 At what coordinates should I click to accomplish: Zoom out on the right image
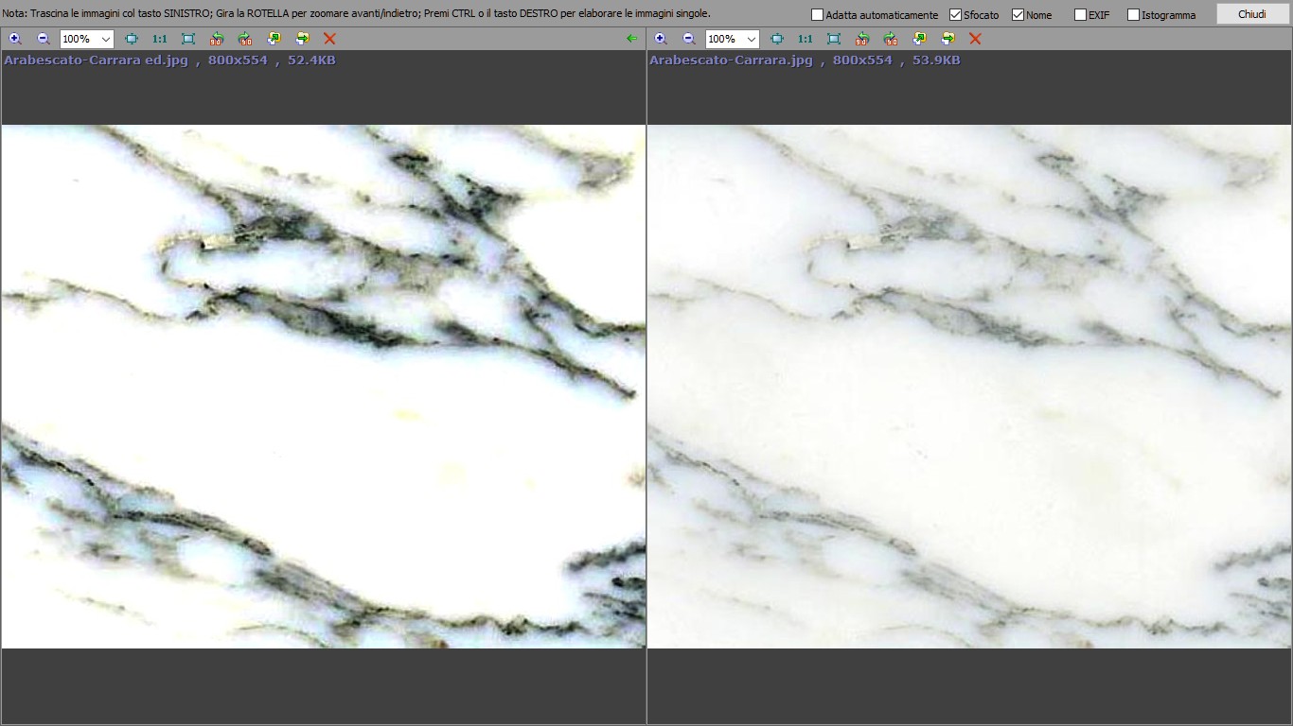click(x=689, y=39)
